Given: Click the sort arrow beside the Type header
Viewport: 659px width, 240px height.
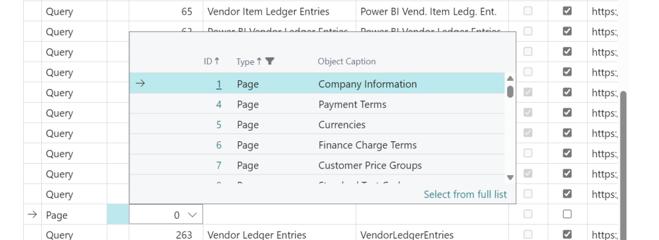Looking at the screenshot, I should point(259,62).
